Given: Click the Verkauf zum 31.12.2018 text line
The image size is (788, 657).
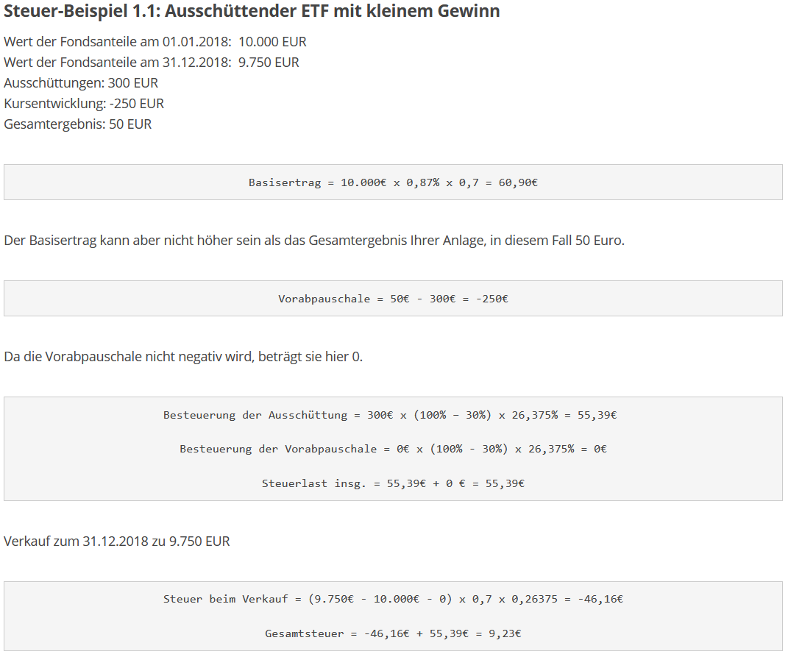Looking at the screenshot, I should click(116, 541).
